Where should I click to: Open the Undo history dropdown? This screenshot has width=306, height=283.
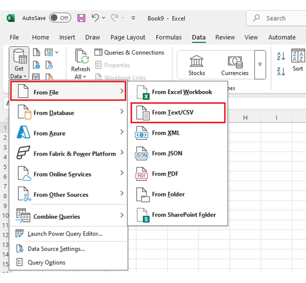[x=104, y=18]
